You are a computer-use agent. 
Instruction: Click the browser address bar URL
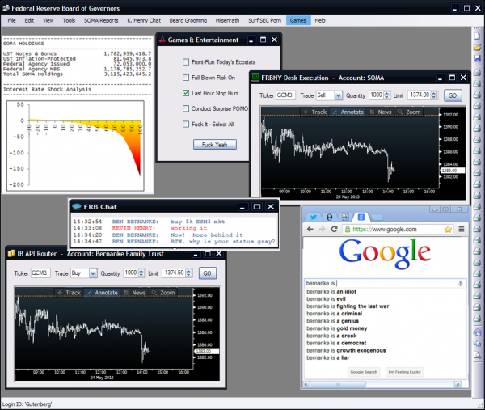385,230
